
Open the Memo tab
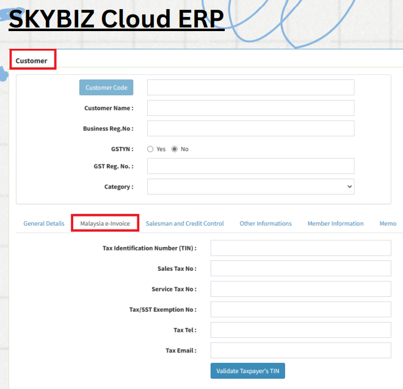coord(388,224)
